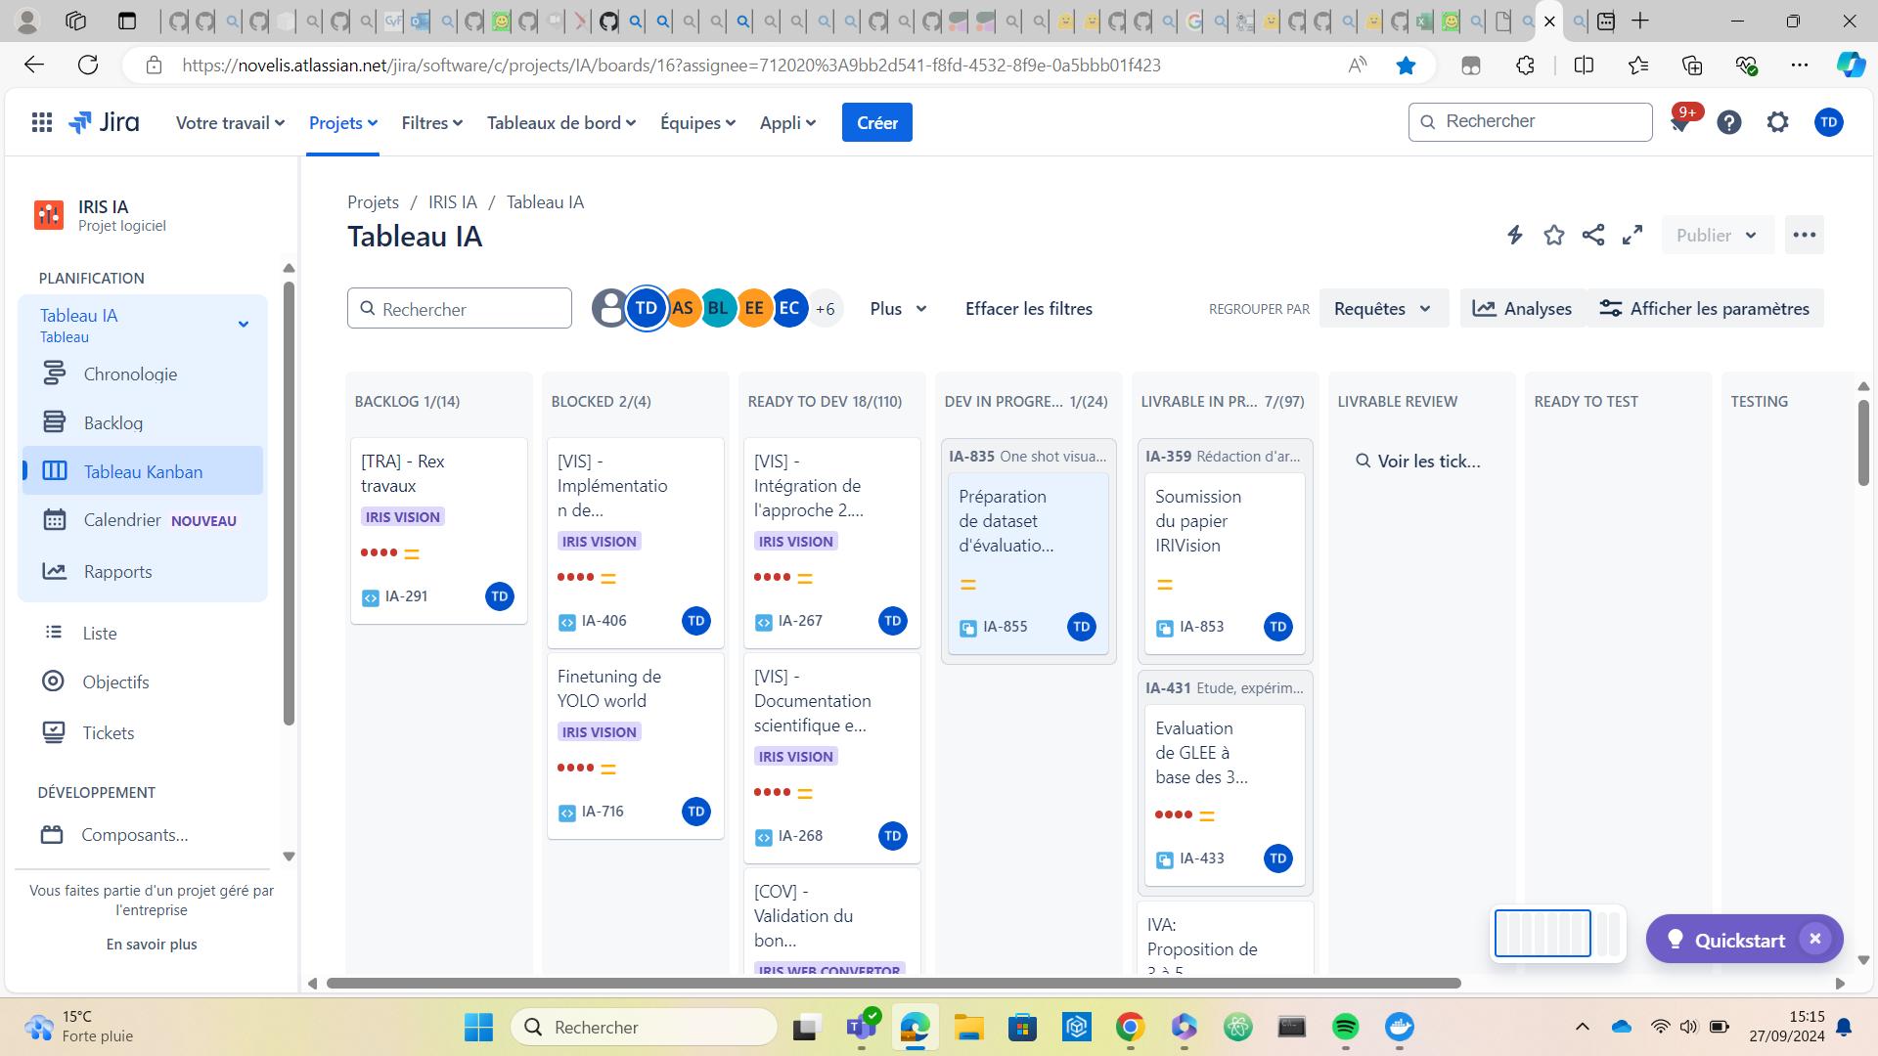1878x1056 pixels.
Task: Click Projets breadcrumb link
Action: tap(373, 202)
